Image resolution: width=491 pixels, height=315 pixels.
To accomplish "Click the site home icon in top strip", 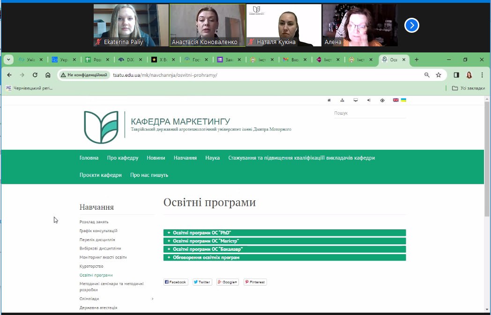I will [x=329, y=100].
